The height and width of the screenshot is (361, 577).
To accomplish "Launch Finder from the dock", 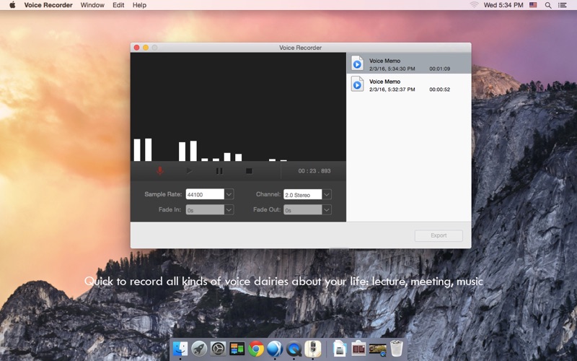I will point(180,349).
